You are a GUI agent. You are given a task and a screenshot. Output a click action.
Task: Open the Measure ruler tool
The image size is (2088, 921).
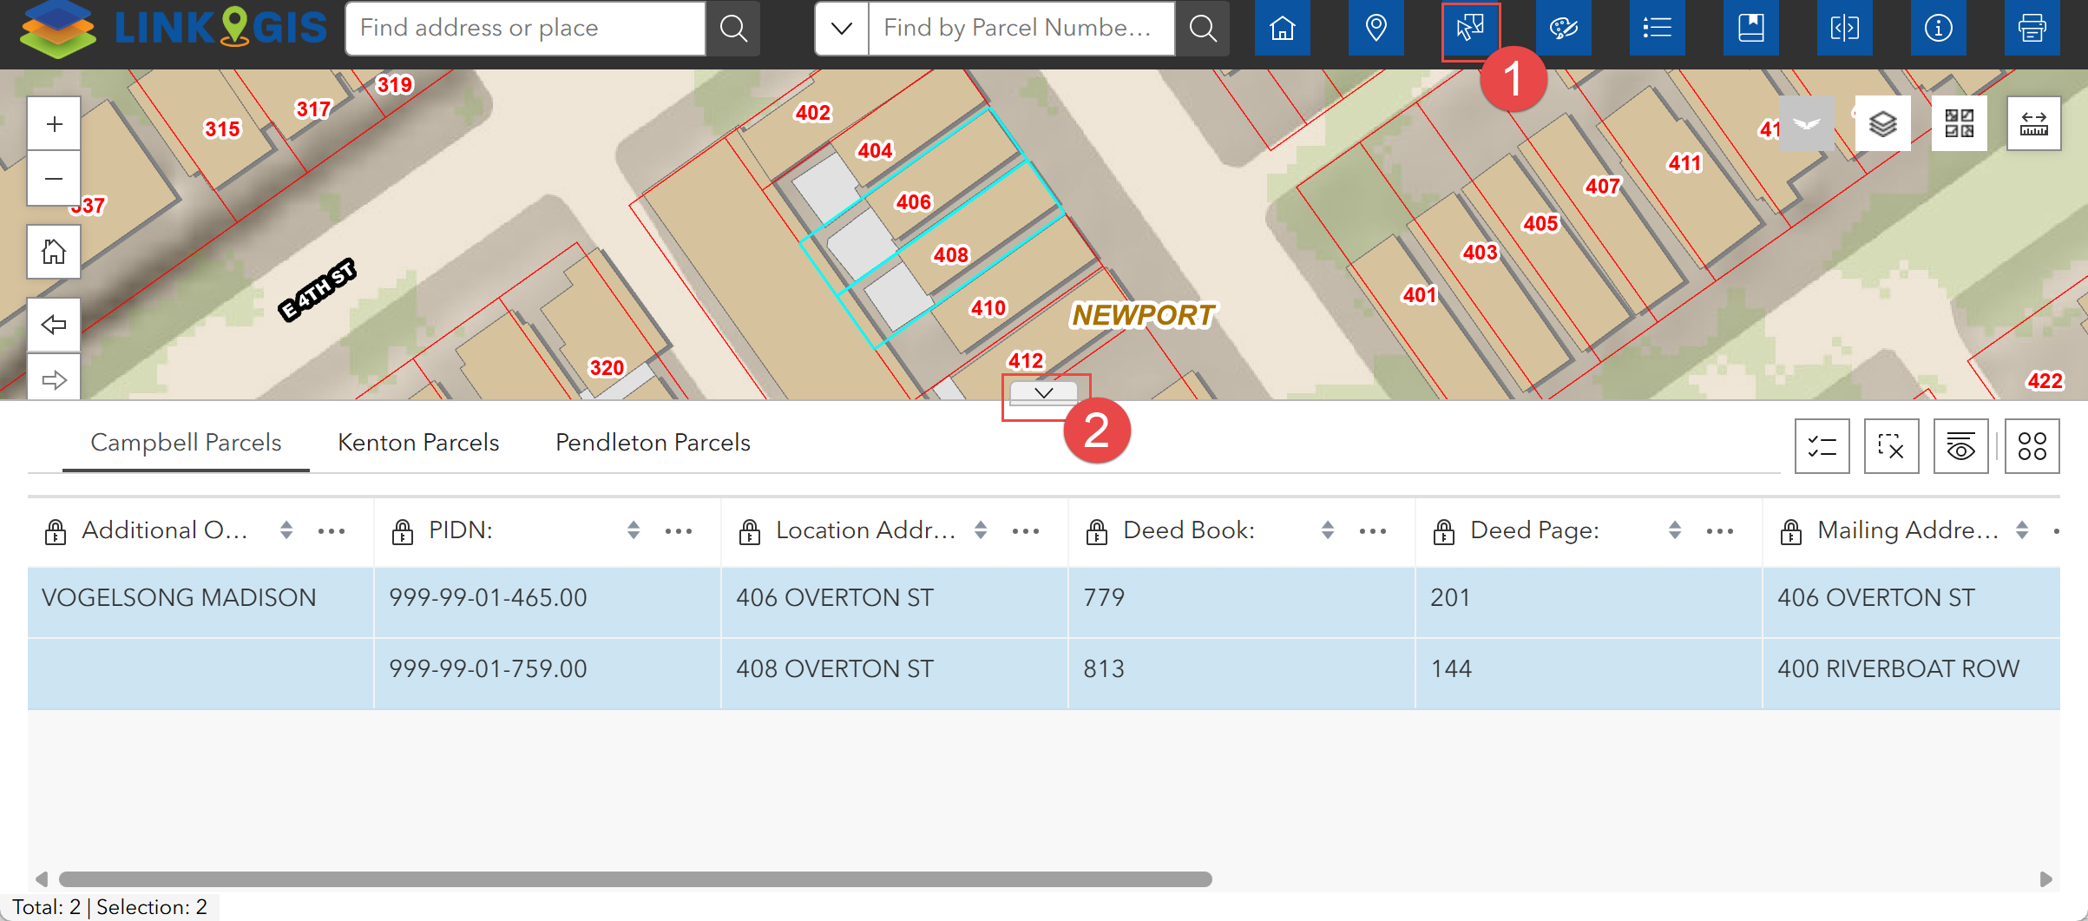click(x=2033, y=124)
